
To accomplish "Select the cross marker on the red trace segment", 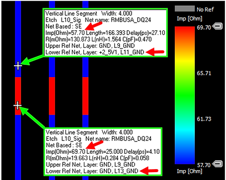I will 17,105.
